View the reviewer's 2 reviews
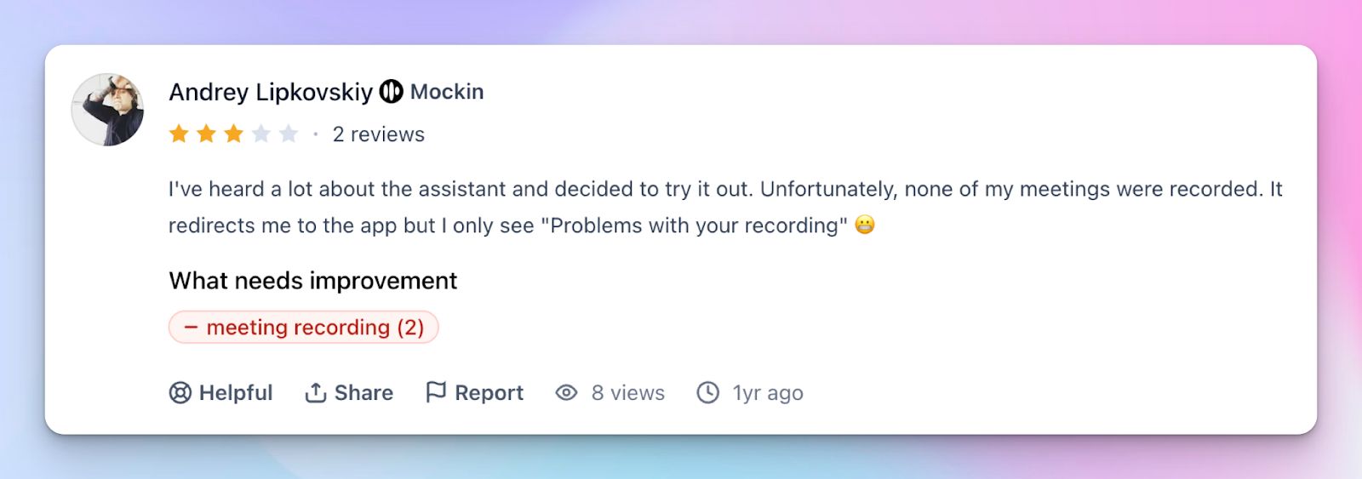Viewport: 1362px width, 479px height. click(378, 134)
